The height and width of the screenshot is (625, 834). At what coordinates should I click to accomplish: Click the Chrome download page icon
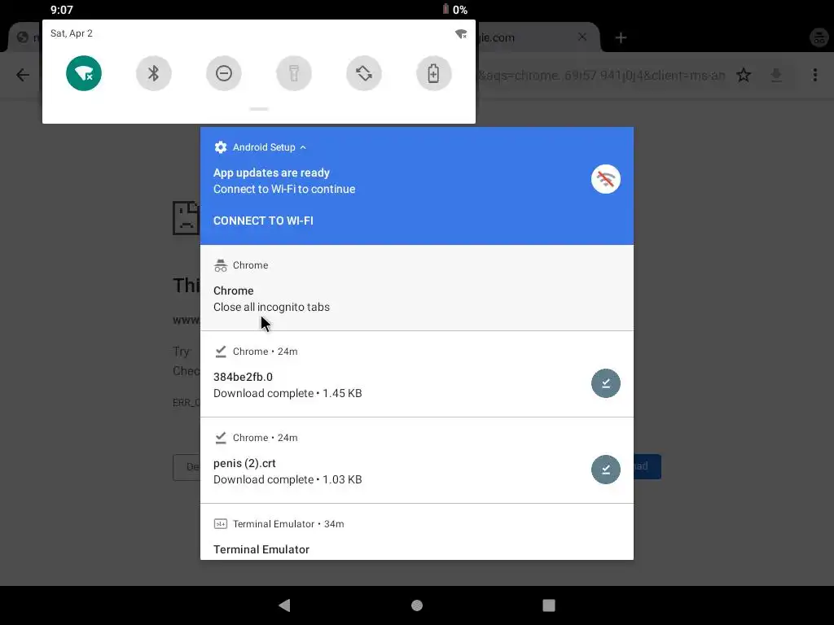click(x=776, y=75)
